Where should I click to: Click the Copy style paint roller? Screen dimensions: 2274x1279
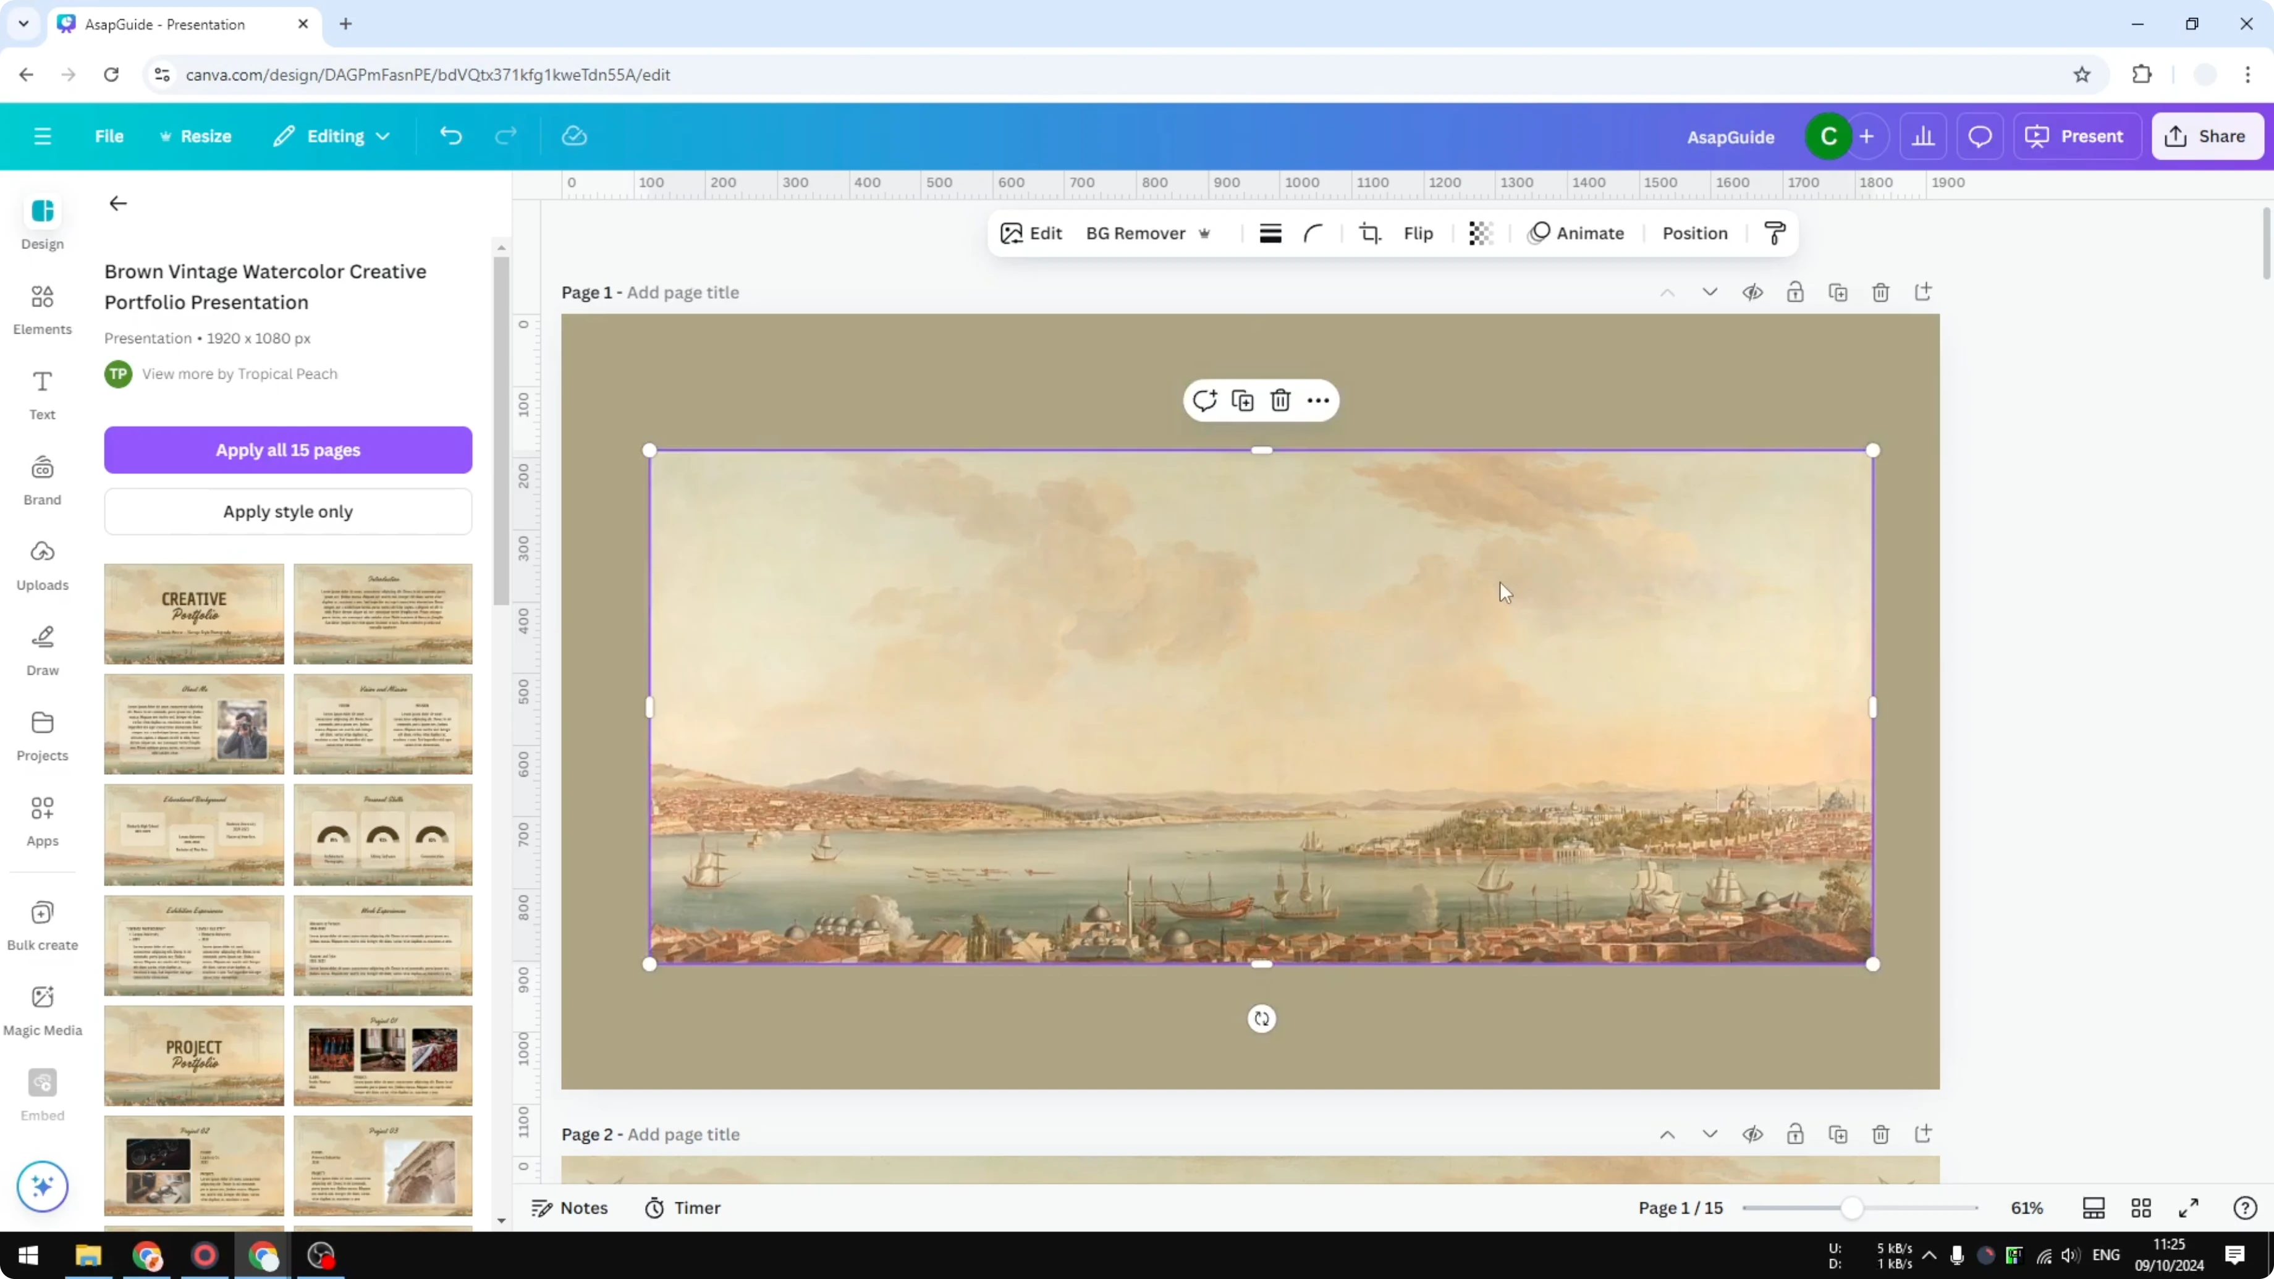1774,233
